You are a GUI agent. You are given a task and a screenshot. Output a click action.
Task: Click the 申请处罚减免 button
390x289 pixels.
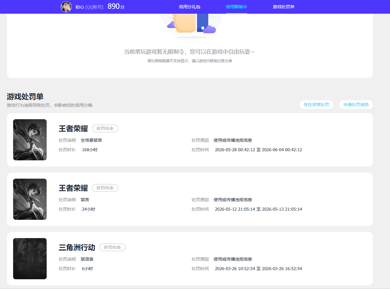[356, 105]
